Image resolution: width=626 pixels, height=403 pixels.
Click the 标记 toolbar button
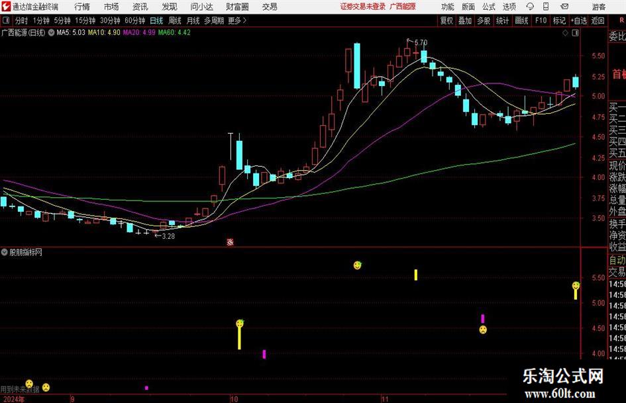pos(559,21)
